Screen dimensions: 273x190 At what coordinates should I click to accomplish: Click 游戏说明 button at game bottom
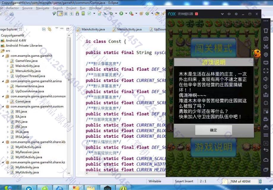[214, 147]
